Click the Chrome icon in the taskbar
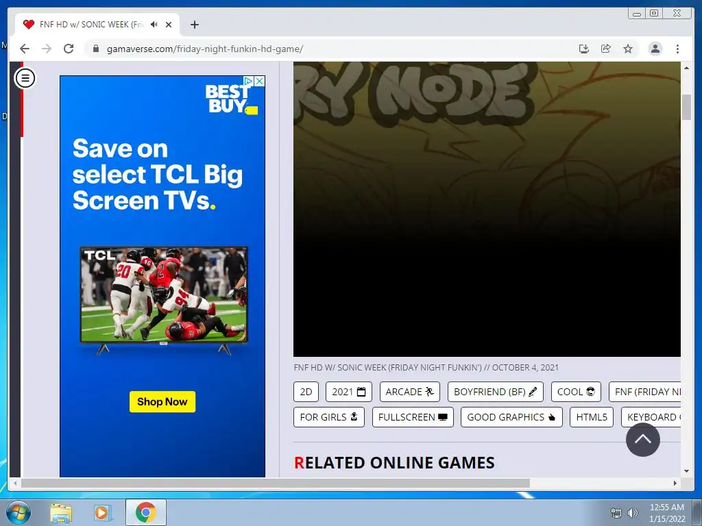 pos(146,512)
